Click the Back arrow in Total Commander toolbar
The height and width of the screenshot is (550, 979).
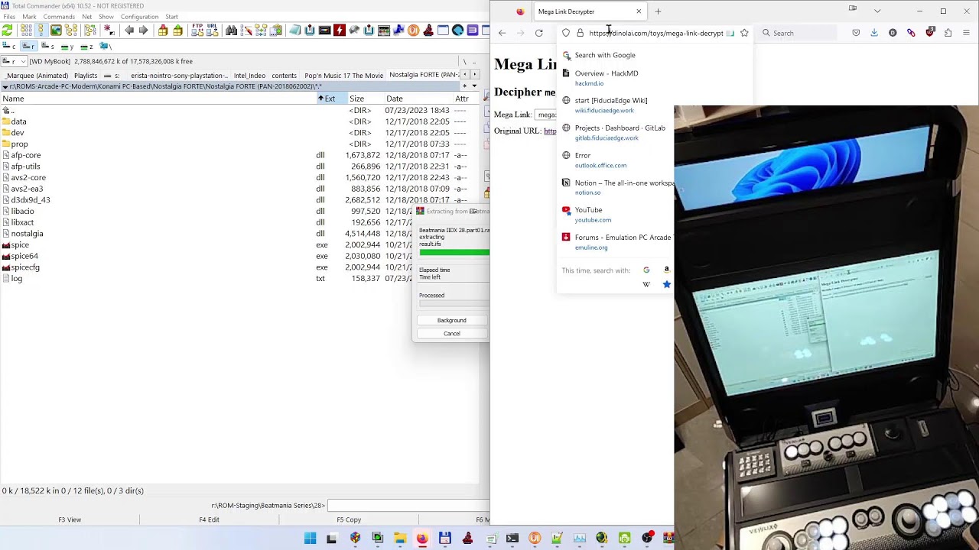[x=129, y=31]
